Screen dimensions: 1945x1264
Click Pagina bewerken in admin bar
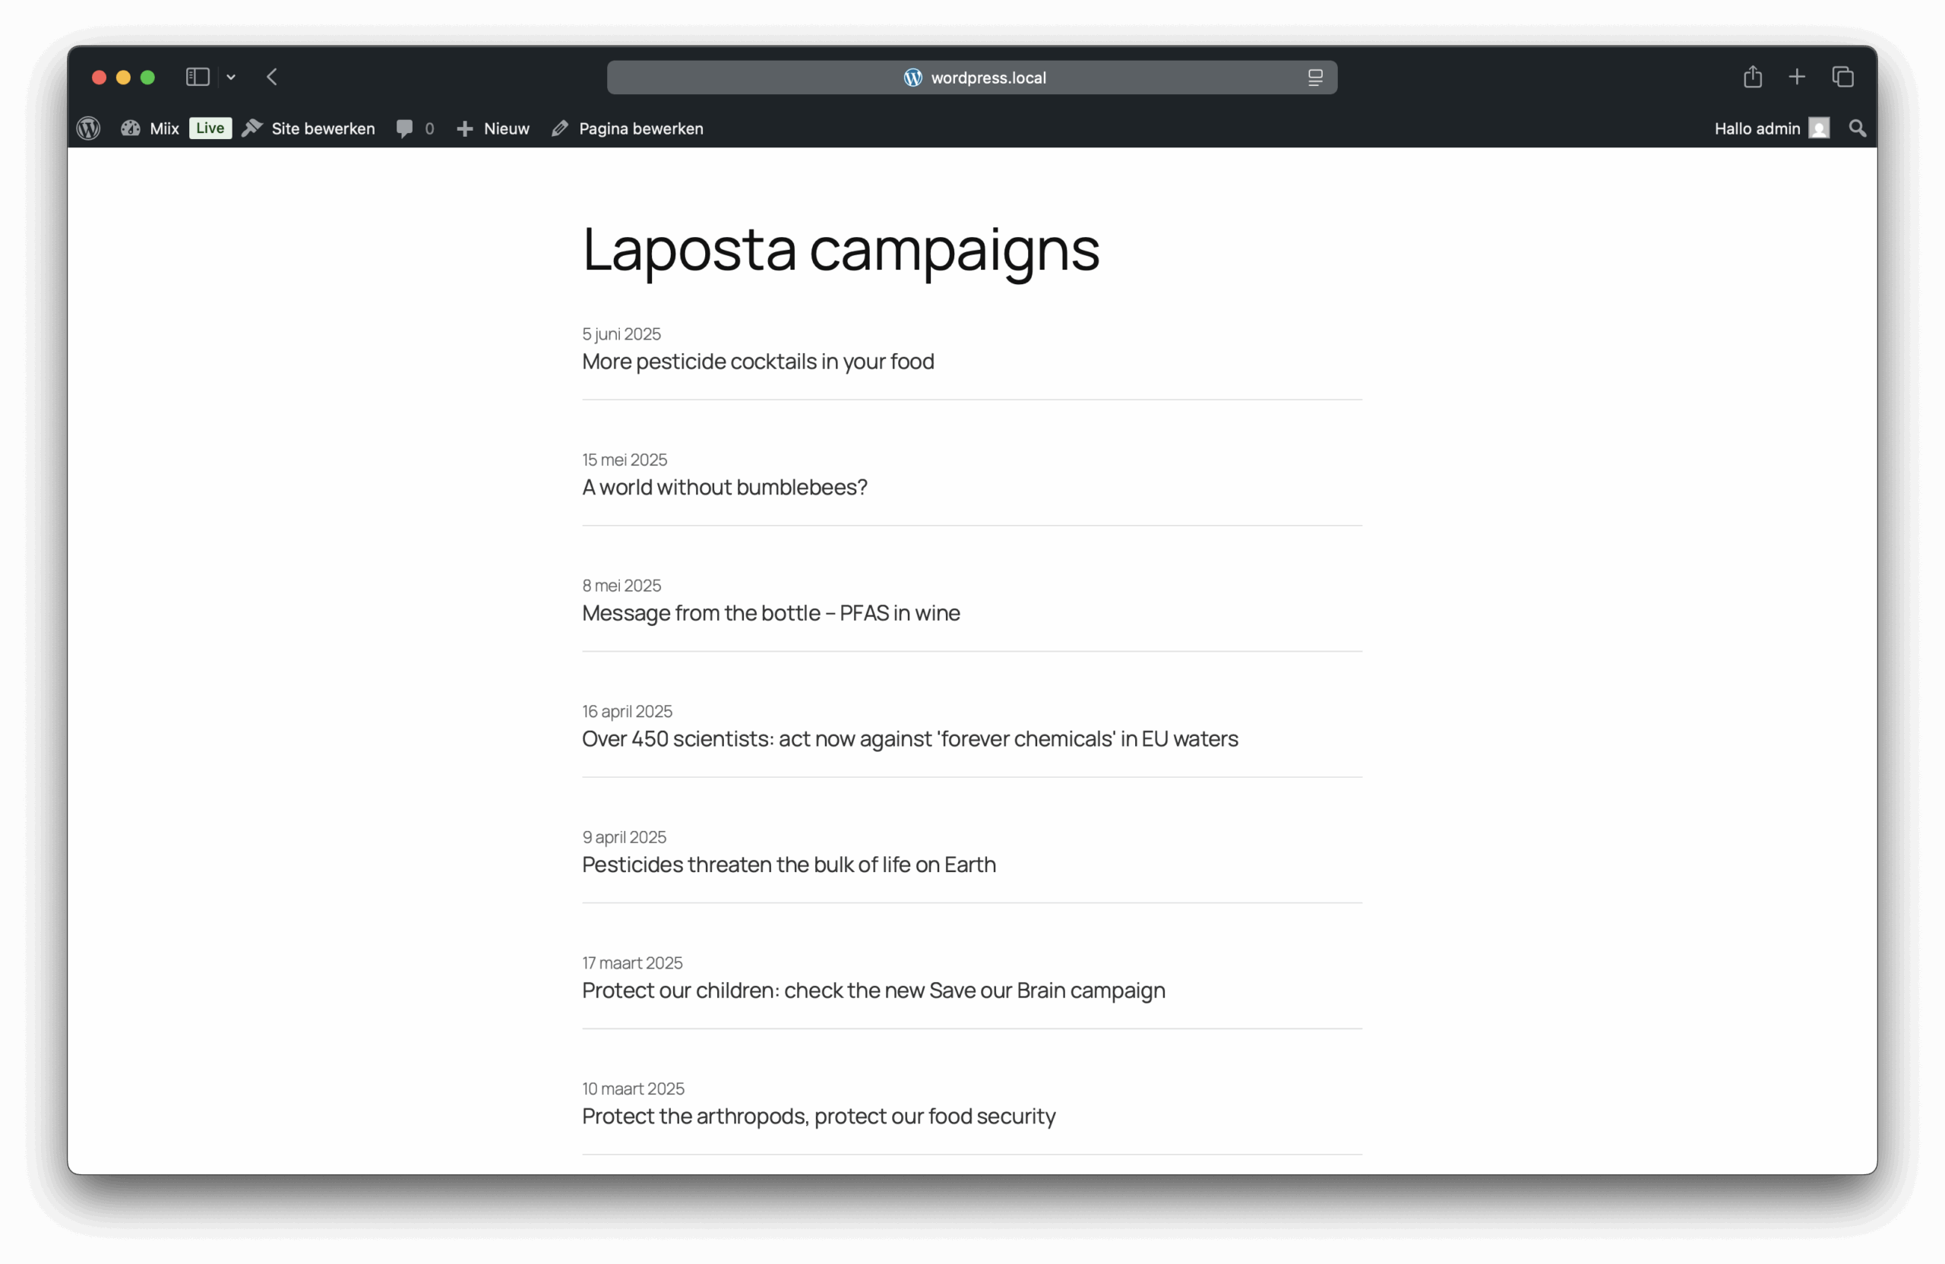click(628, 128)
